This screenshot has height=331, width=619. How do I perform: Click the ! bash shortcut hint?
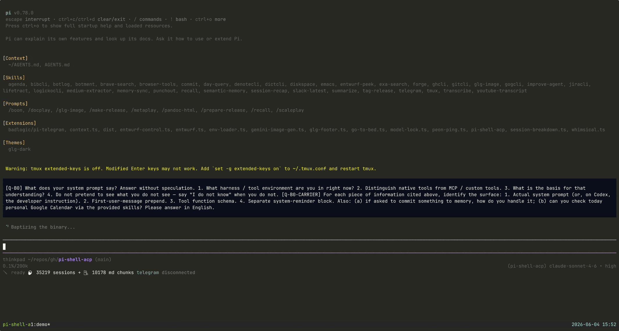(178, 19)
